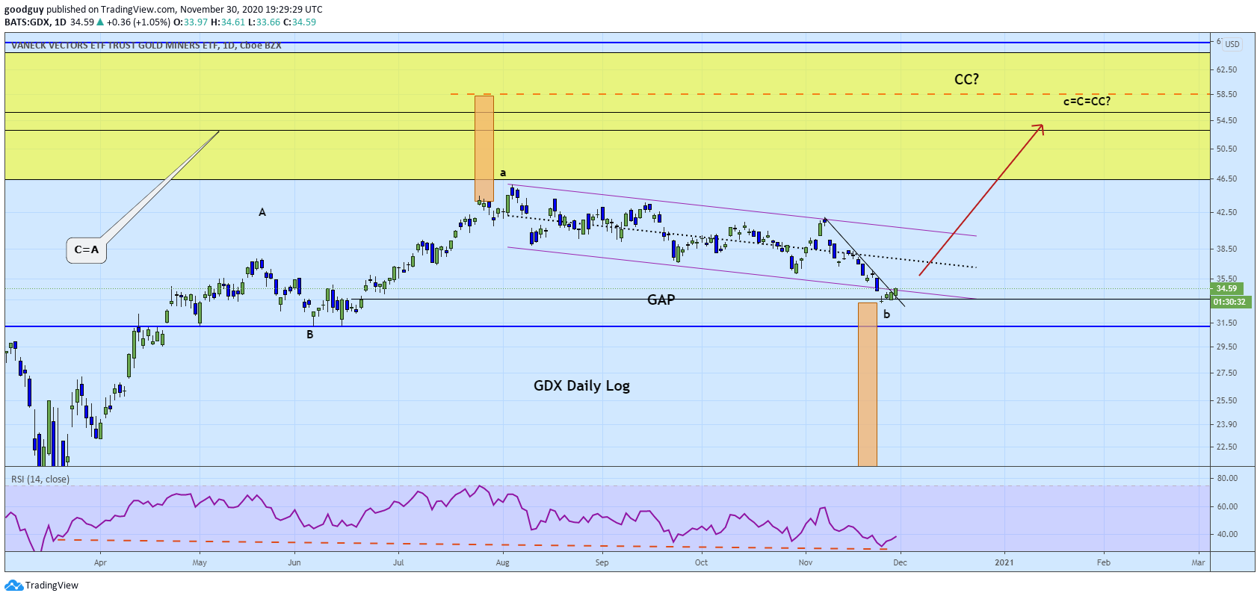
Task: Click the Aug date on time axis
Action: tap(503, 562)
